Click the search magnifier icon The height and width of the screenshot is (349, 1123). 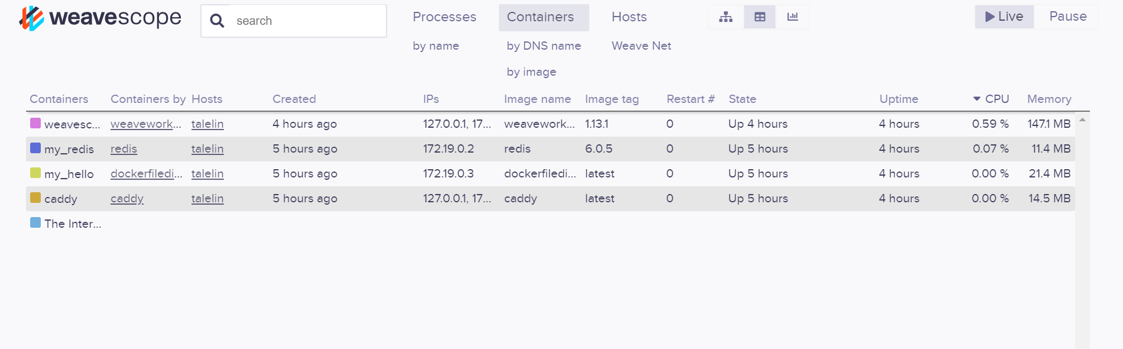tap(217, 21)
